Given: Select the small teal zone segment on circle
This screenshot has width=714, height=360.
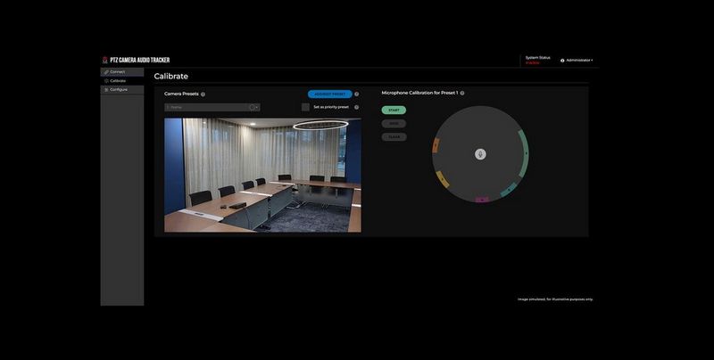Looking at the screenshot, I should point(509,190).
